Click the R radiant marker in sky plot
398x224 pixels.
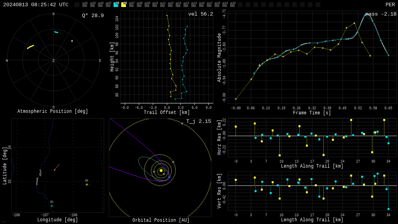pyautogui.click(x=72, y=41)
